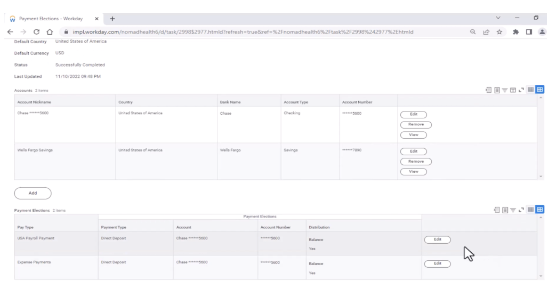The image size is (548, 288).
Task: Click the Successfully Completed status text
Action: tap(80, 65)
